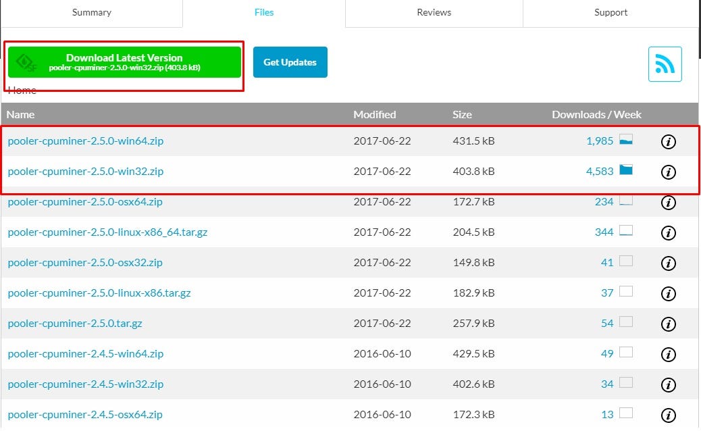Click the 172.7 kB size value
701x431 pixels.
(x=473, y=201)
